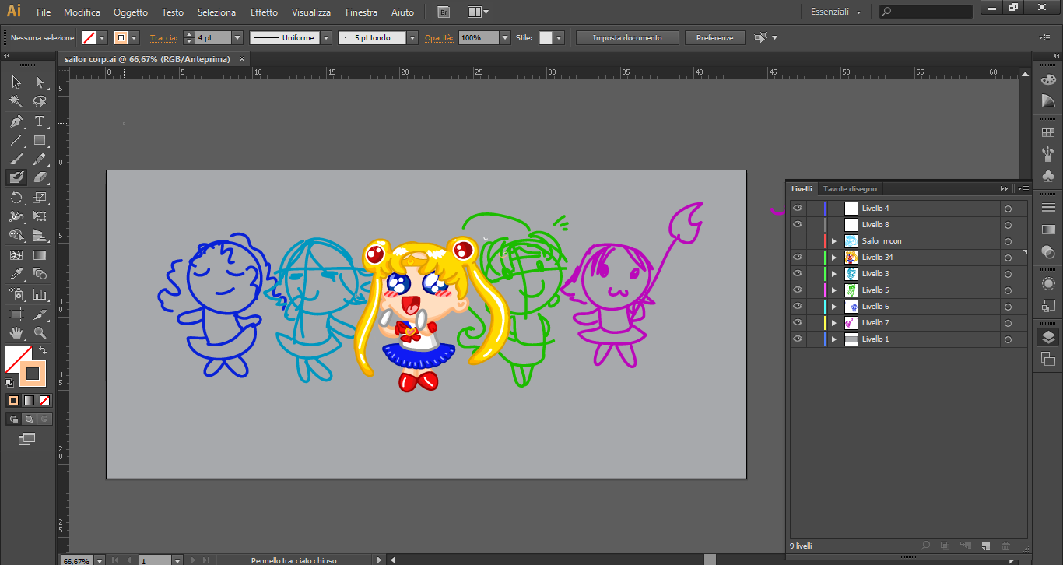Select the Eyedropper tool

[x=16, y=274]
